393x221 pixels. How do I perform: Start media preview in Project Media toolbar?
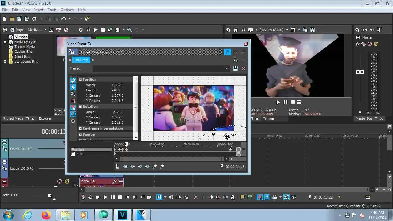95,30
